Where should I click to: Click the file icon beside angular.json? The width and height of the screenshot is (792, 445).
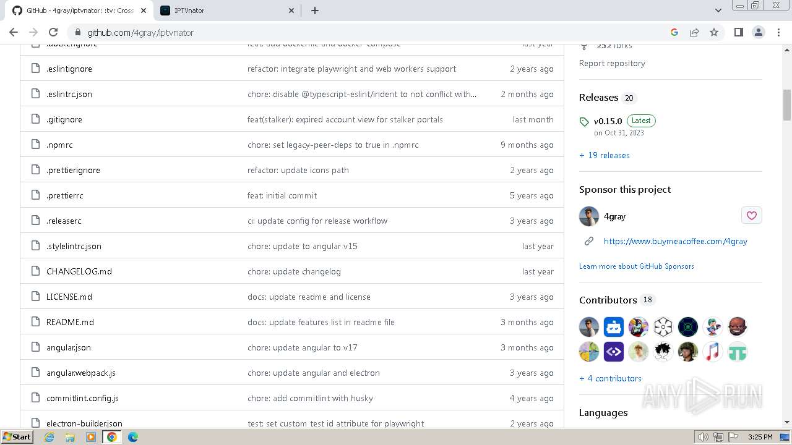[x=35, y=347]
